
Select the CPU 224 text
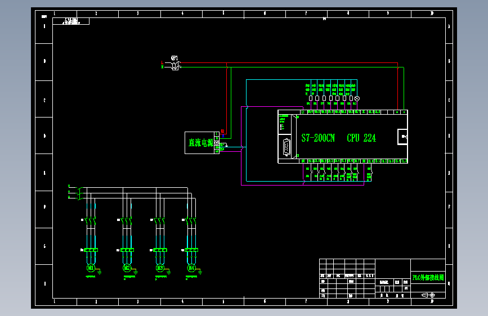click(361, 138)
